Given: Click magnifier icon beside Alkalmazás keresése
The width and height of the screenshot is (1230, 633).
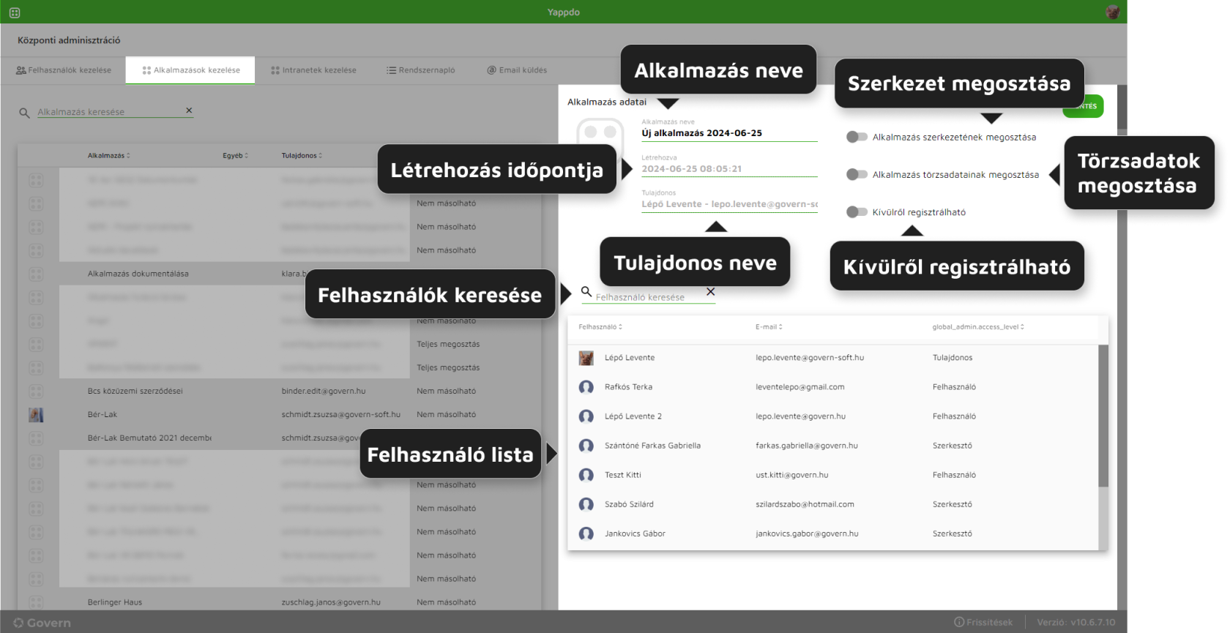Looking at the screenshot, I should click(24, 113).
